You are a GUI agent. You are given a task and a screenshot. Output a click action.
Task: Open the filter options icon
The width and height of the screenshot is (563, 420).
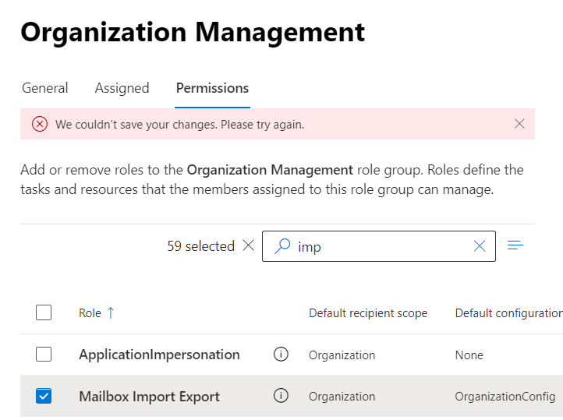pyautogui.click(x=515, y=245)
